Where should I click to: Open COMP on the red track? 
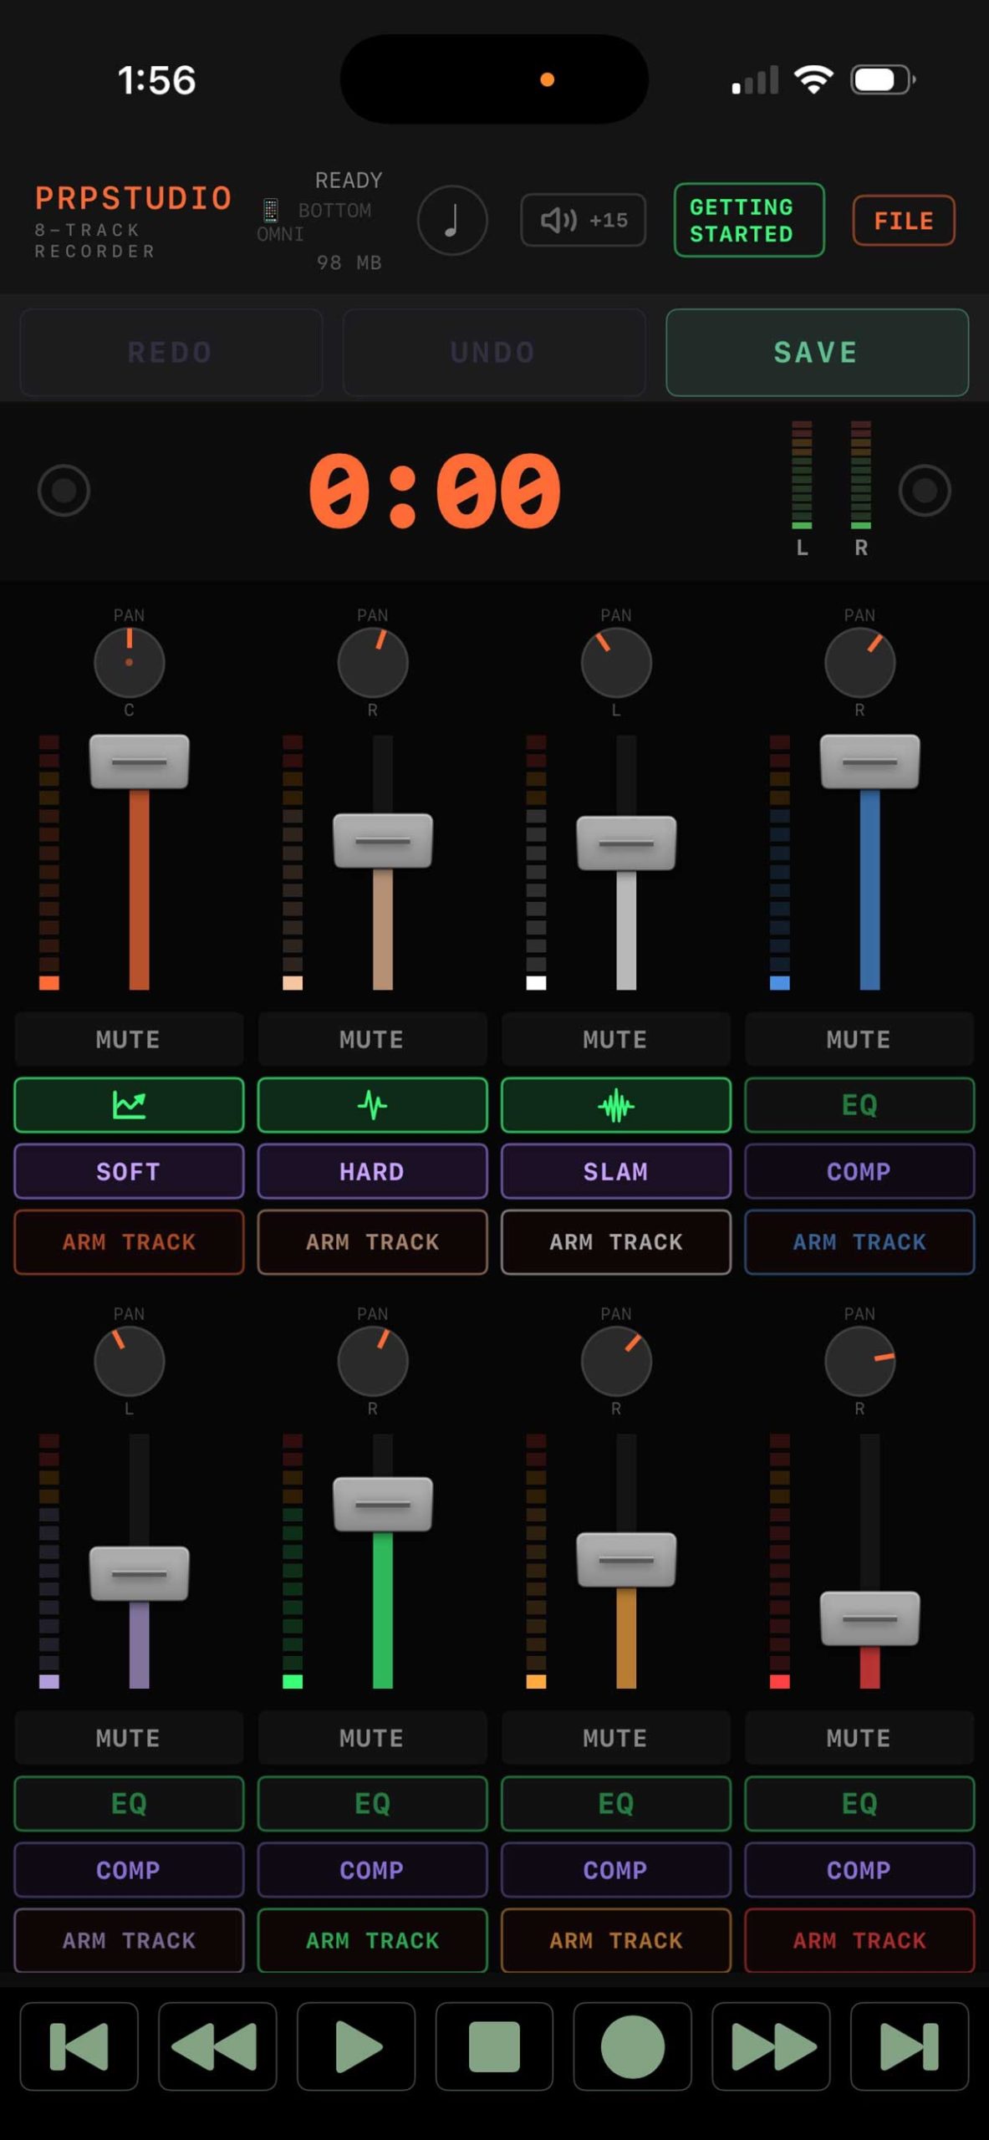point(859,1870)
